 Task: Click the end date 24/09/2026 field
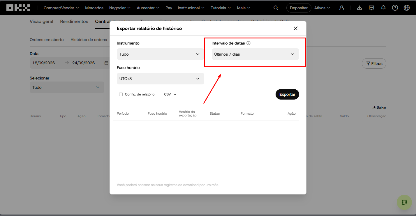(x=84, y=63)
